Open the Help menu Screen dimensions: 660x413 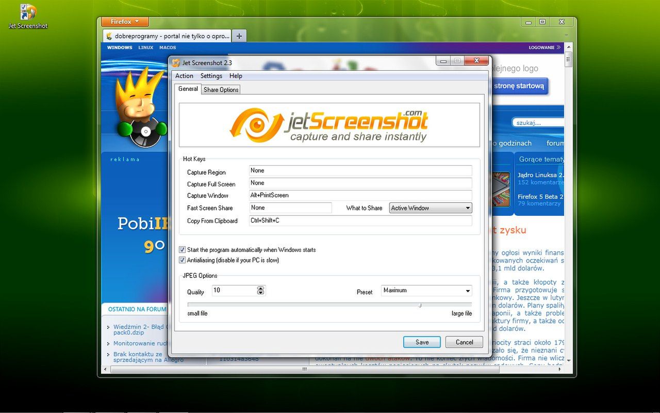pos(236,76)
